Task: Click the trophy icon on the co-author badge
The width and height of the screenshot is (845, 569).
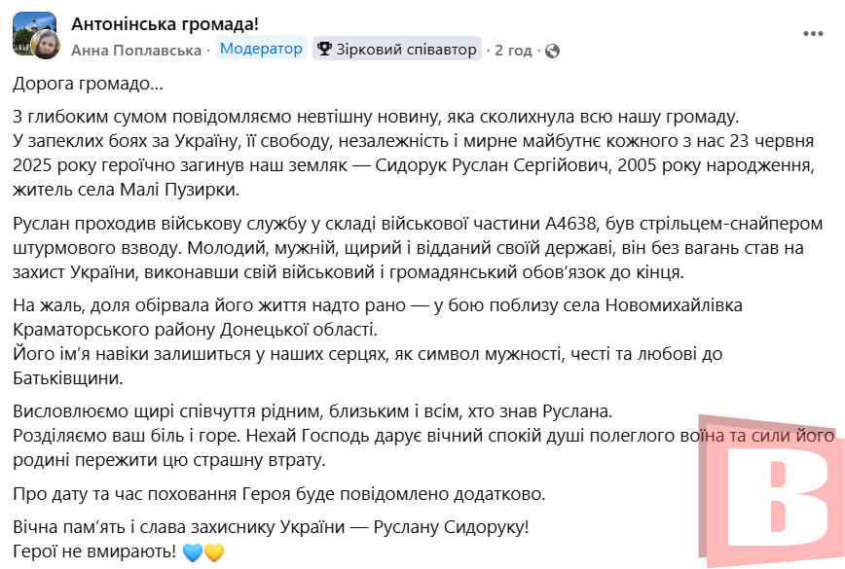Action: (x=324, y=48)
